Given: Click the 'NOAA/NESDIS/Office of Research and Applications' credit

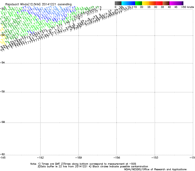Looking at the screenshot, I should coord(155,169).
